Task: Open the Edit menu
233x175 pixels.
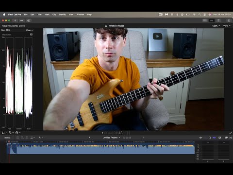Action: click(33, 15)
